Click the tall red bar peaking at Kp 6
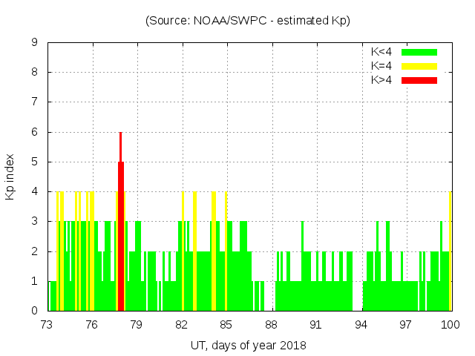Viewport: 475px width, 356px height. coord(120,222)
